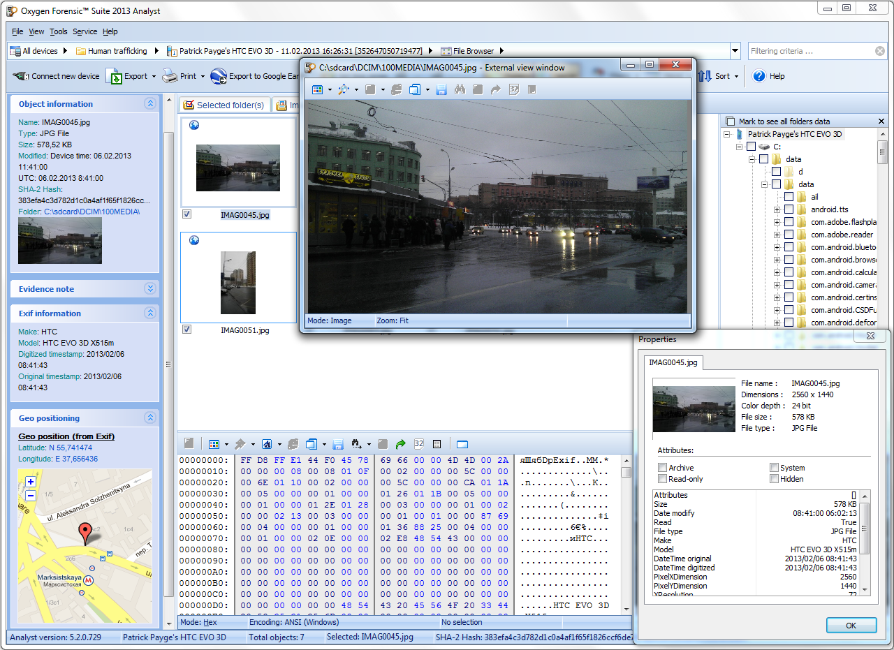Check the Hidden attribute checkbox
The width and height of the screenshot is (894, 650).
tap(774, 479)
